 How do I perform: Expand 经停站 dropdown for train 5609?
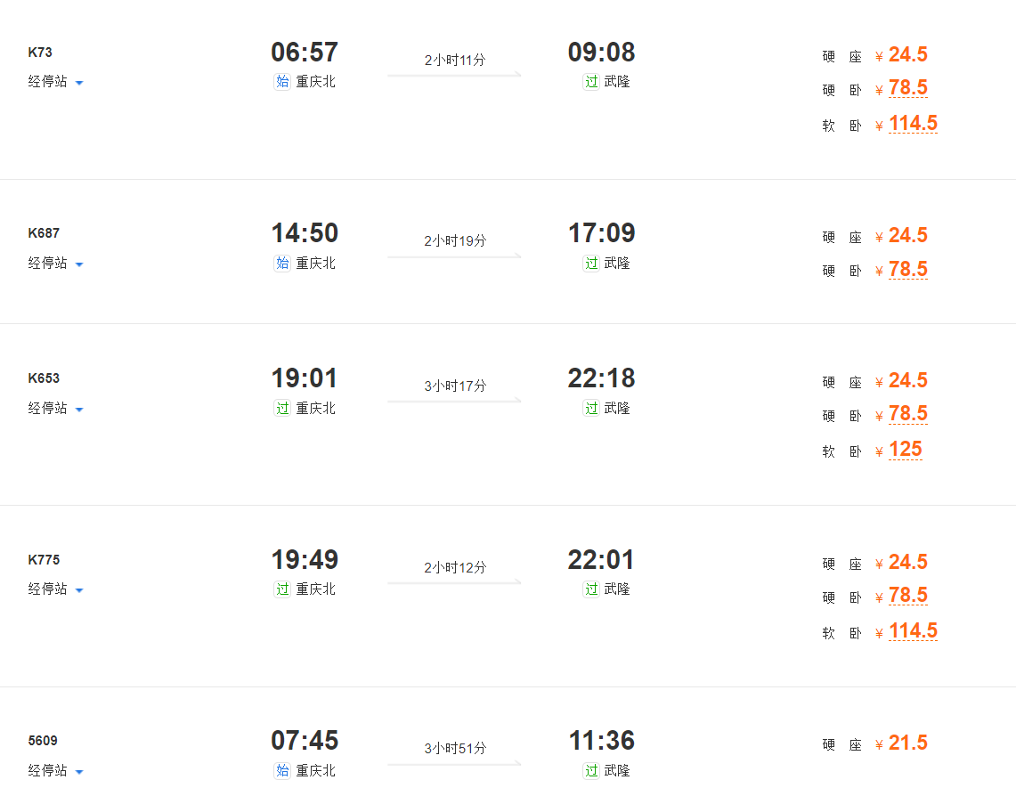(56, 771)
